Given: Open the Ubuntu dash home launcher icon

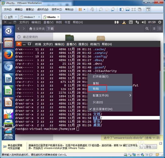Looking at the screenshot, I should [x=9, y=31].
